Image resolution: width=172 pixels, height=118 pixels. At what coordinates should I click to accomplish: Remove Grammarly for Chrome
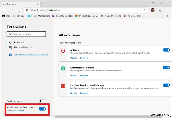(x=84, y=76)
